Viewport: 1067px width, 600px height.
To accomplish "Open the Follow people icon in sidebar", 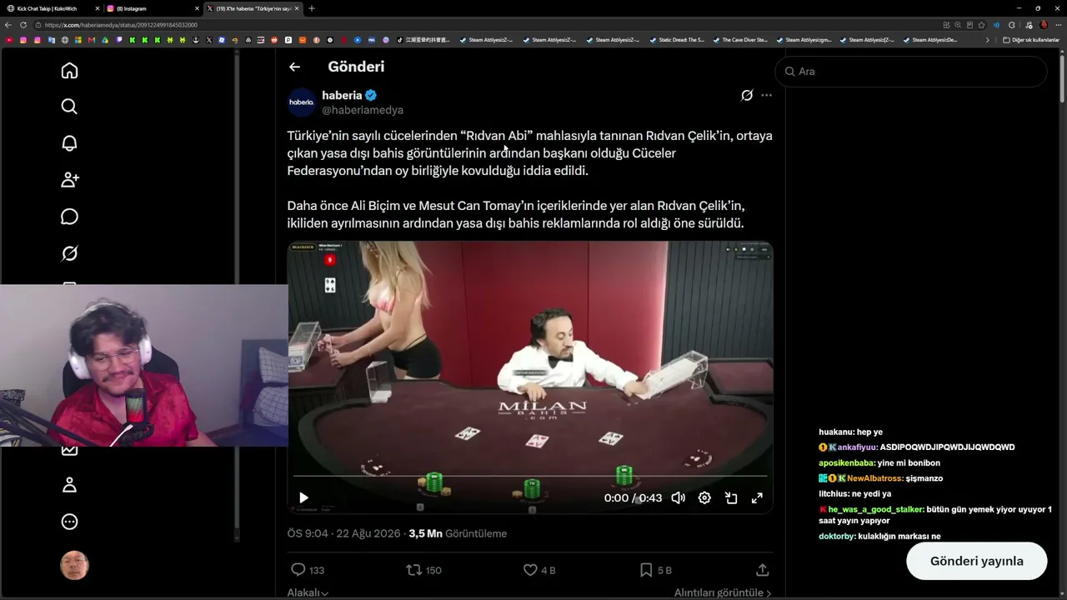I will [x=70, y=180].
